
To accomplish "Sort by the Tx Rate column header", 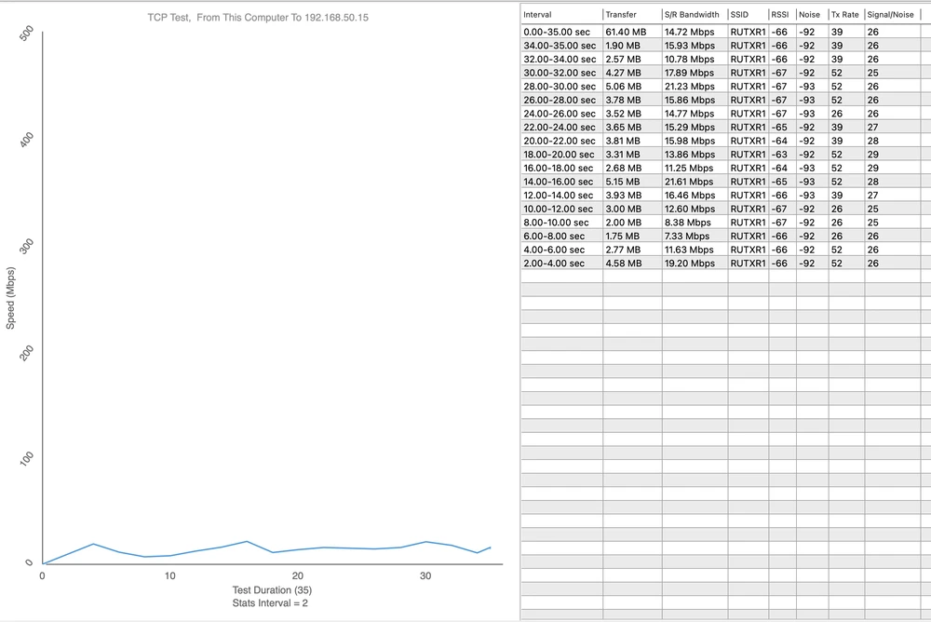I will click(x=844, y=15).
